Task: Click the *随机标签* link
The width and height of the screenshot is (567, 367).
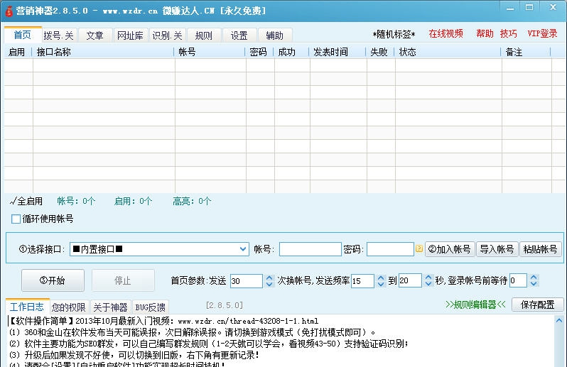Action: [394, 35]
